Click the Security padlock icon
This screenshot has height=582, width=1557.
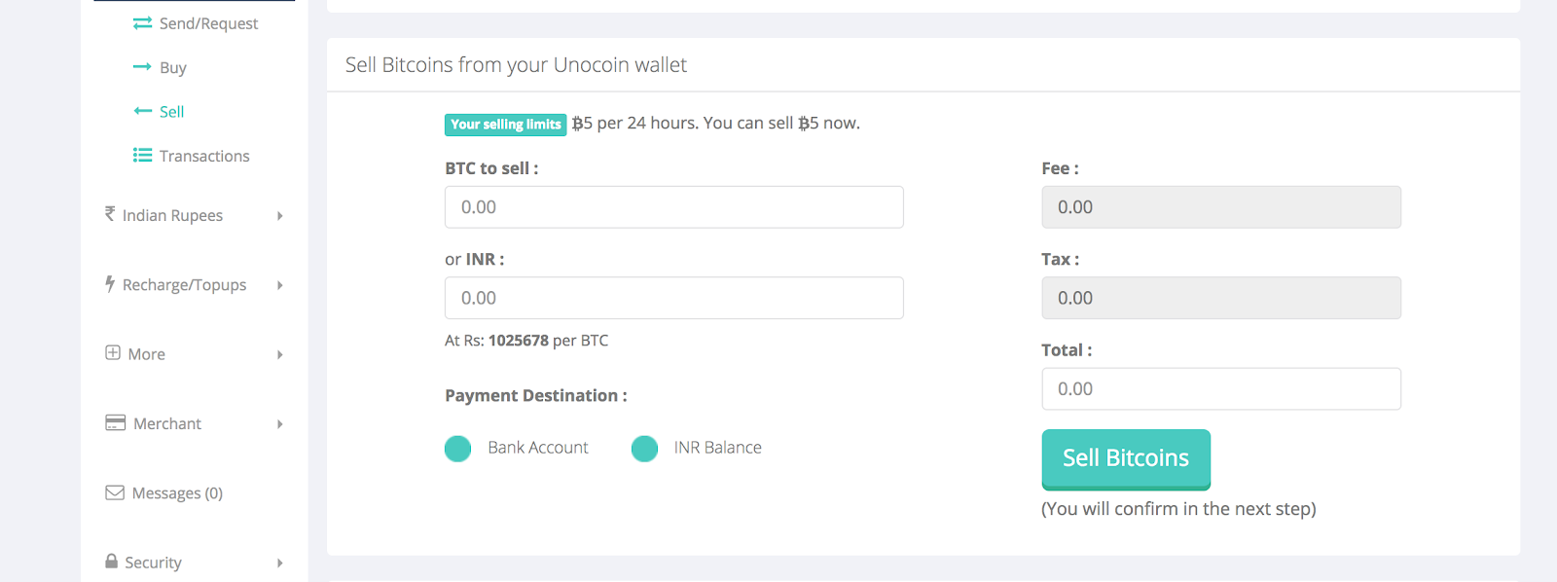(111, 562)
